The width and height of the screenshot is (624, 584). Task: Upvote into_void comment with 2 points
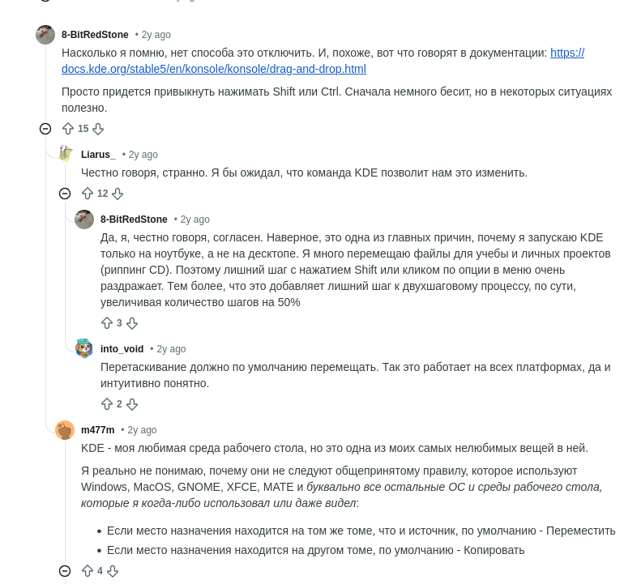(x=107, y=404)
